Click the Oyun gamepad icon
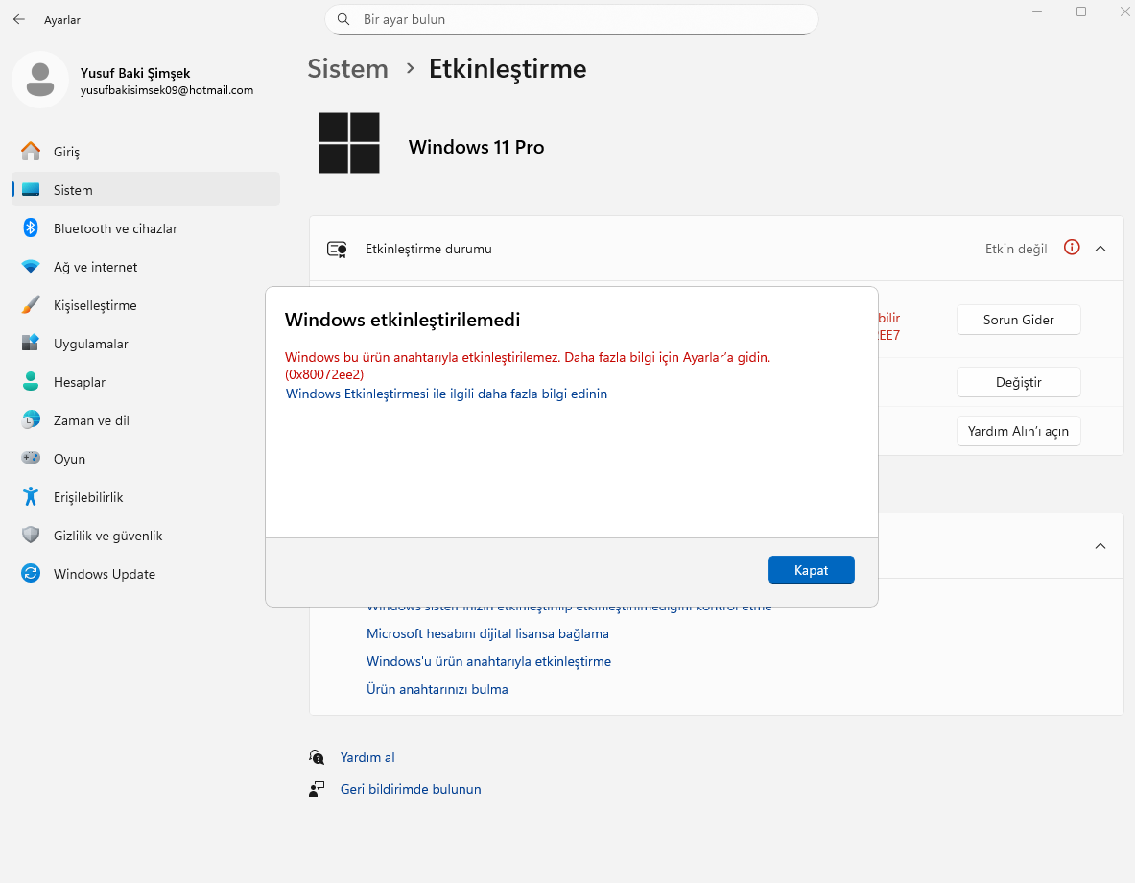 tap(31, 459)
